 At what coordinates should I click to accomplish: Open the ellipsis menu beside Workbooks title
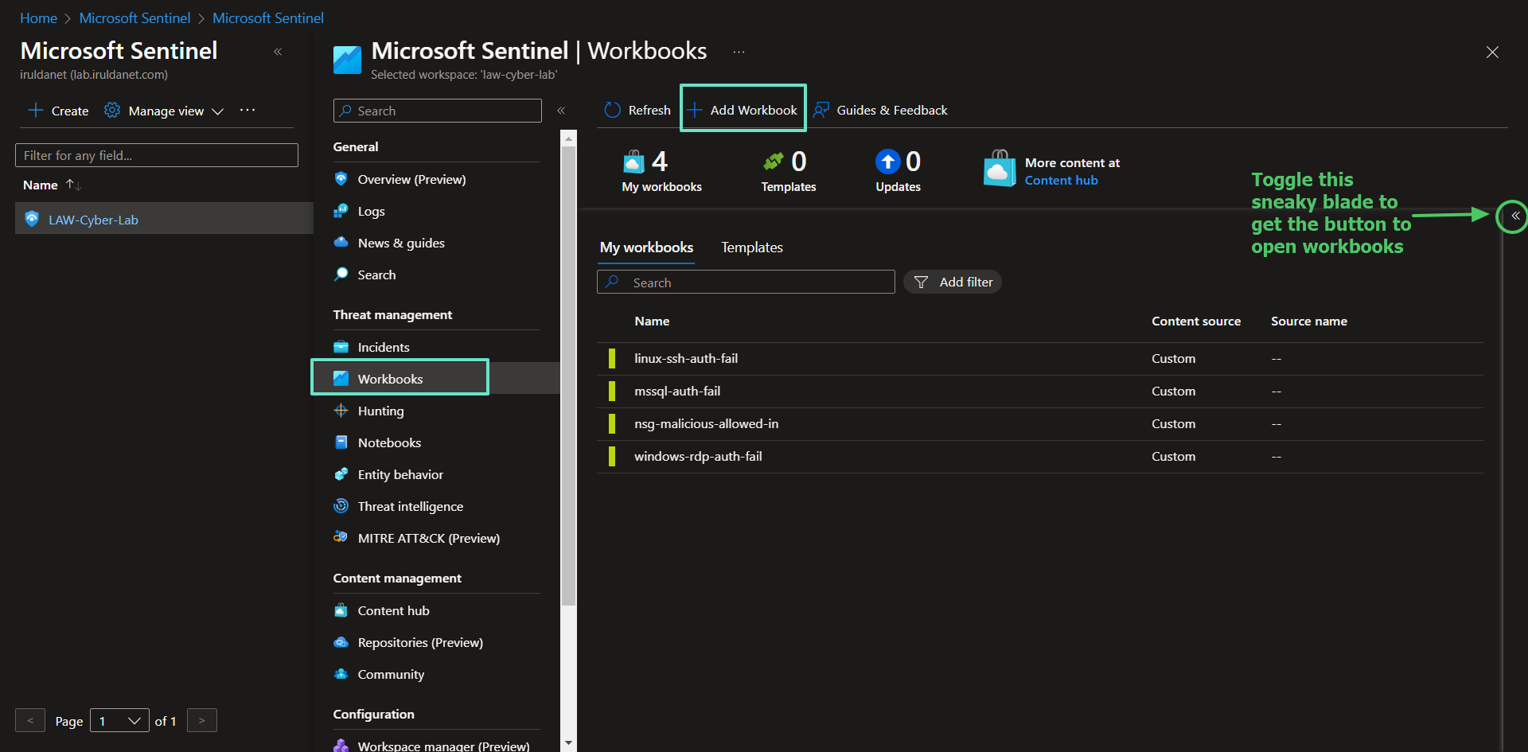point(739,52)
